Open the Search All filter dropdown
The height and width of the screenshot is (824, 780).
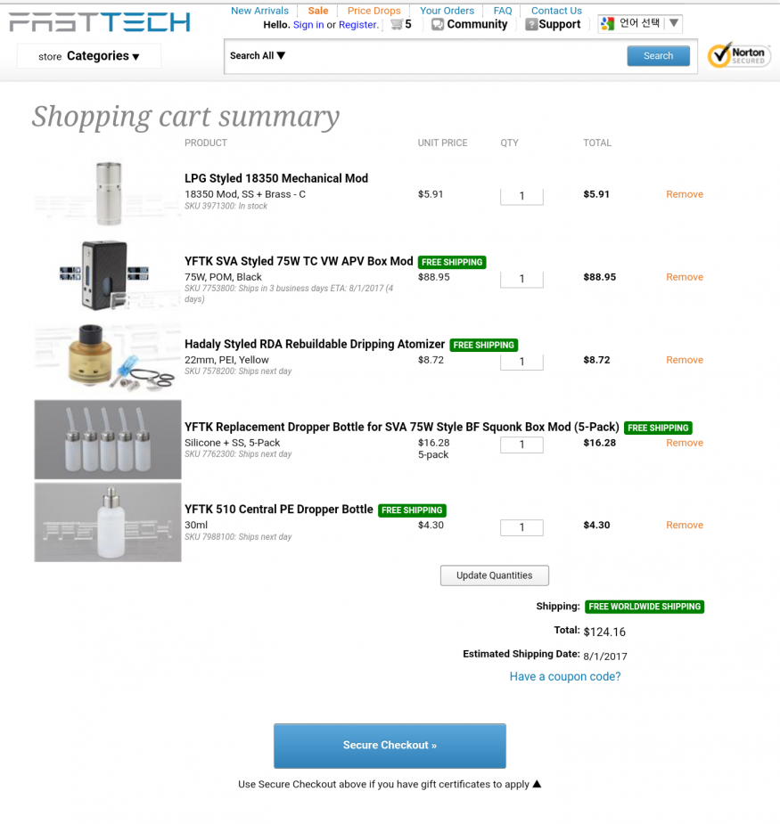click(x=258, y=56)
